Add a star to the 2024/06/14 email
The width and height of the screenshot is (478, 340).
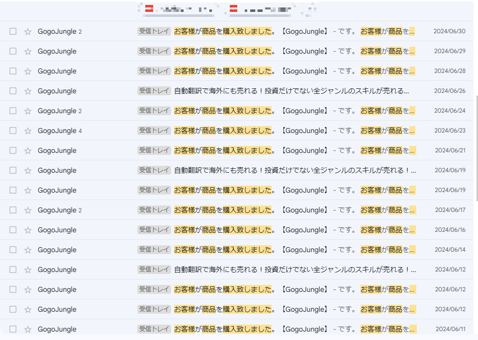click(28, 250)
